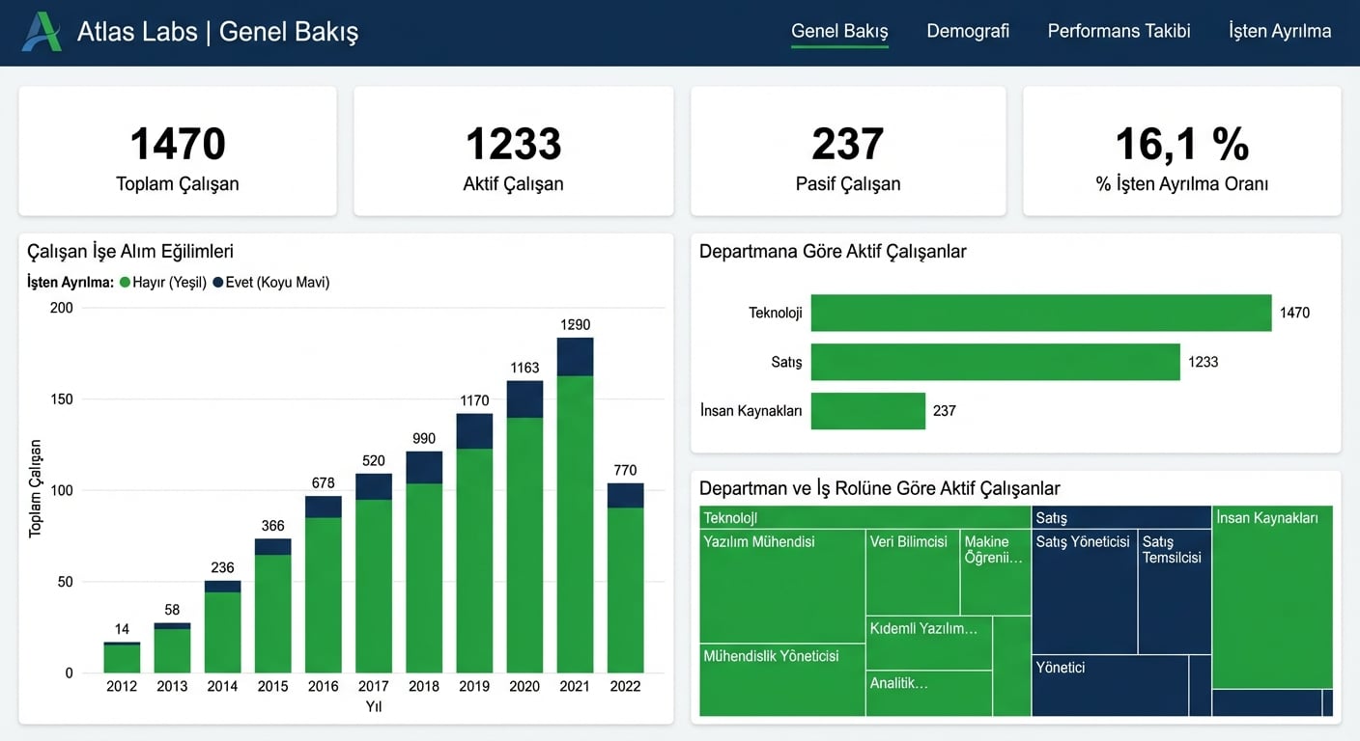1360x741 pixels.
Task: Switch to the Demografi tab
Action: click(967, 31)
